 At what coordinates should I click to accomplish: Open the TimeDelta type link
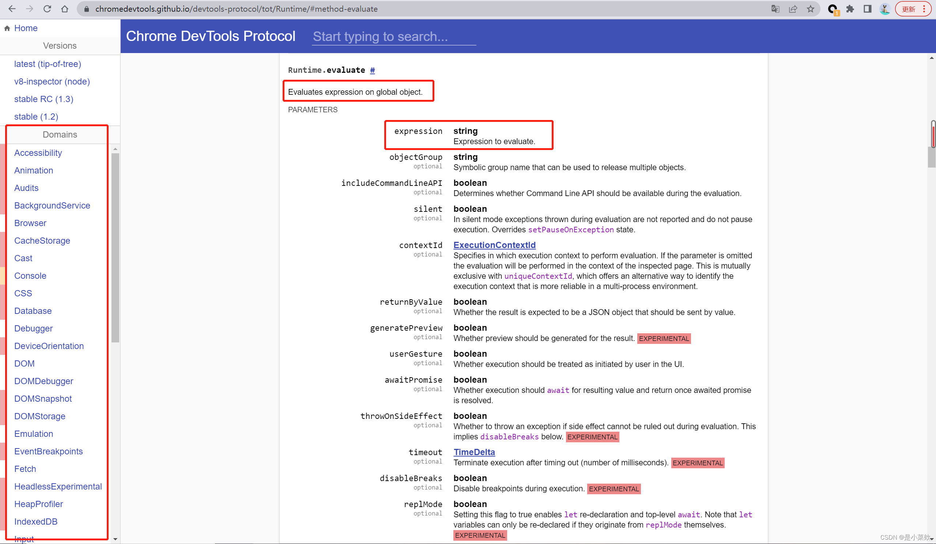click(x=474, y=452)
